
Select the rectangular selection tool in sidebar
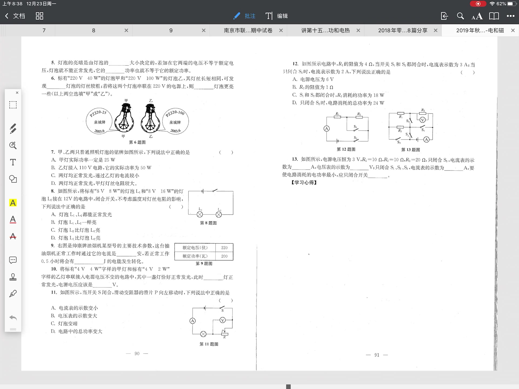click(13, 105)
